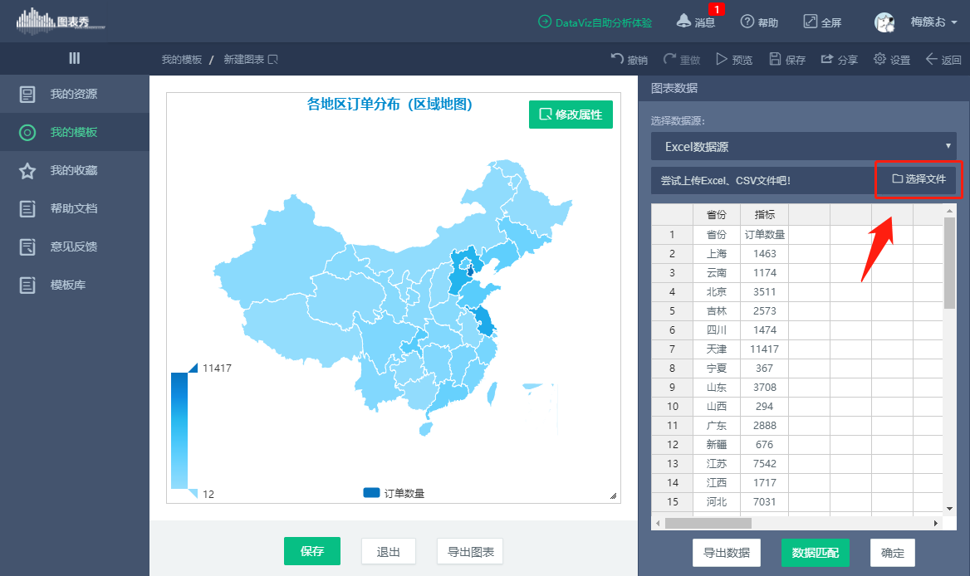Screen dimensions: 970x576
Task: Select the 订单数量 cell
Action: click(x=765, y=234)
